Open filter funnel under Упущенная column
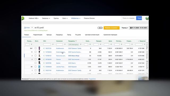This screenshot has width=170, height=96. (x=132, y=45)
